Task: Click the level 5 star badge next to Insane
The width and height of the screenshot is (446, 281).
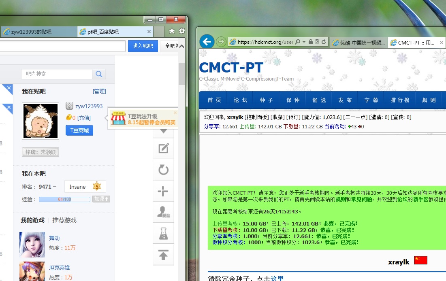Action: pos(97,186)
